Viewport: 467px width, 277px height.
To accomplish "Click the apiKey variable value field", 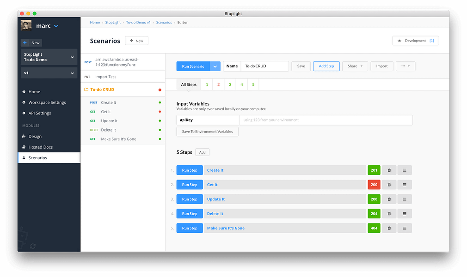I will (326, 120).
